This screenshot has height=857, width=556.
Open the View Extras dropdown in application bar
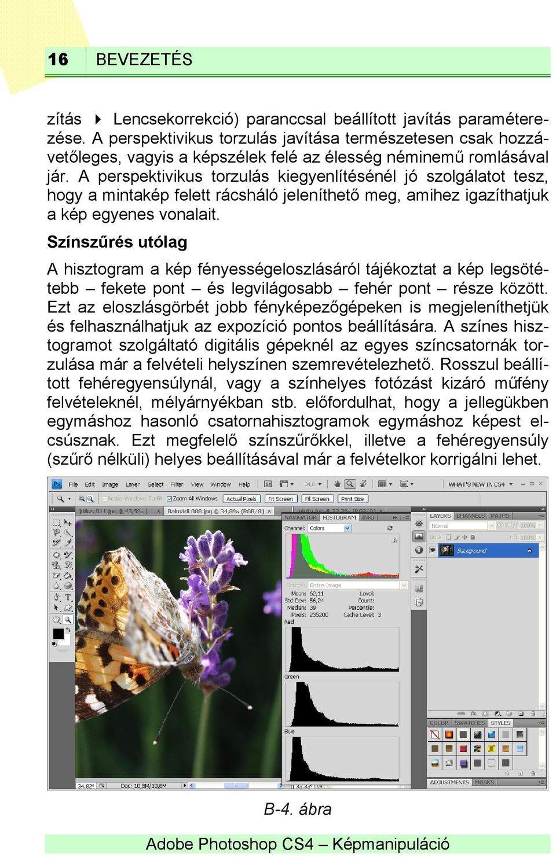point(287,484)
